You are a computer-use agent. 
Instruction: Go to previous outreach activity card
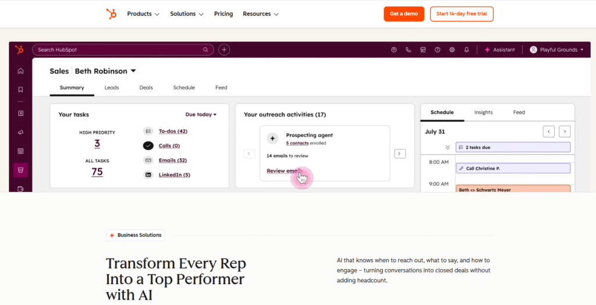pyautogui.click(x=249, y=154)
